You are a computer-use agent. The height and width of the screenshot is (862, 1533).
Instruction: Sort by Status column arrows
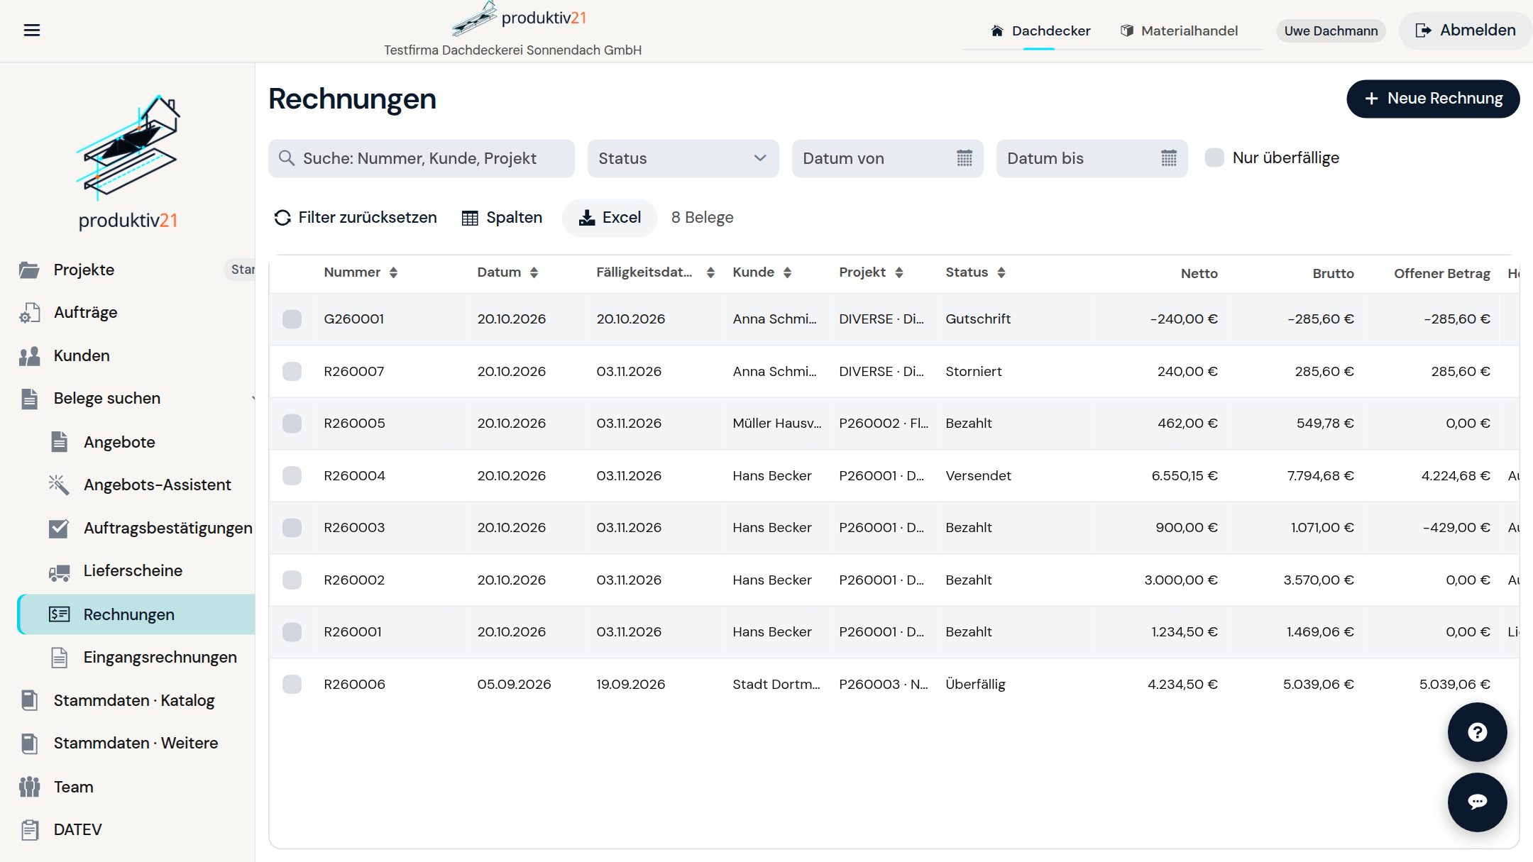point(1001,272)
